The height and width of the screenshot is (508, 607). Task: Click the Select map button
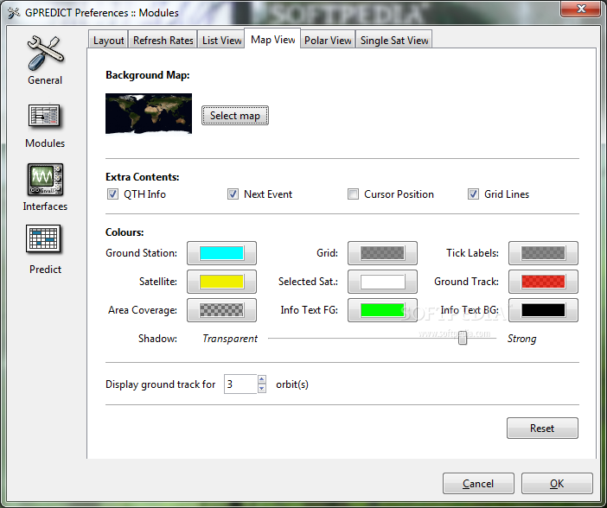pos(235,115)
